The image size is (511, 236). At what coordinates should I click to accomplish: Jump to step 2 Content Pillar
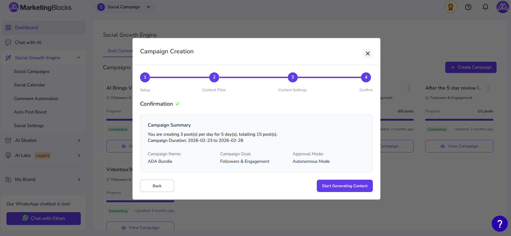click(214, 77)
